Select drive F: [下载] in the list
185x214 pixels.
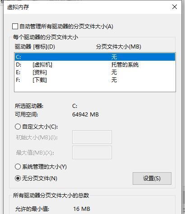point(95,80)
